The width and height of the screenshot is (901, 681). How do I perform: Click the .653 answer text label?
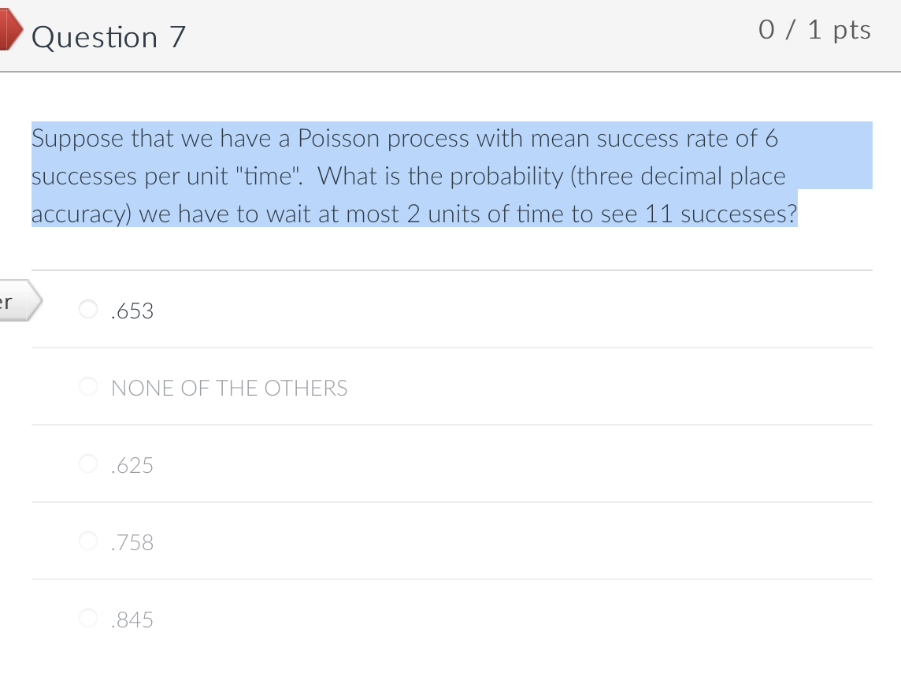pos(132,311)
